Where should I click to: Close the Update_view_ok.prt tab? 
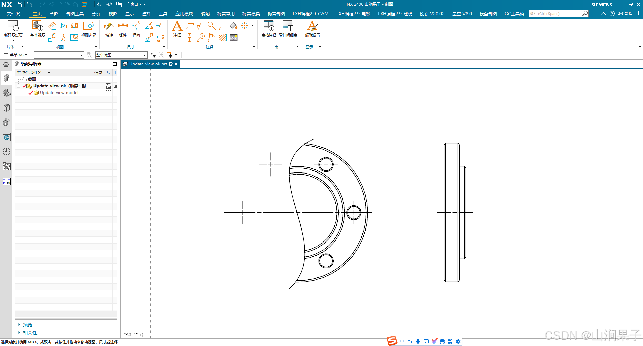pos(176,64)
